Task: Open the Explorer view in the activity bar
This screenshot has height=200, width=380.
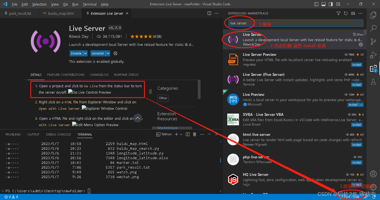Action: [x=373, y=15]
